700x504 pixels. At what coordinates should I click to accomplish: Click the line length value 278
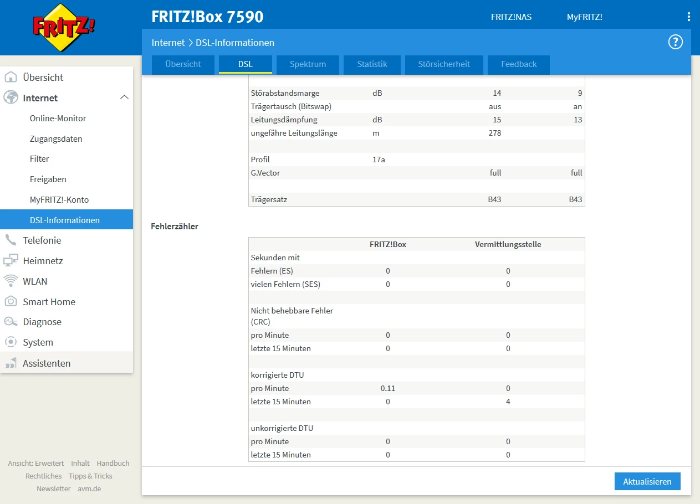494,133
